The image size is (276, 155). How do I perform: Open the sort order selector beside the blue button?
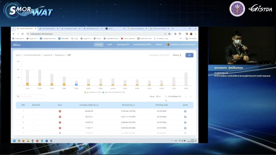pos(177,55)
